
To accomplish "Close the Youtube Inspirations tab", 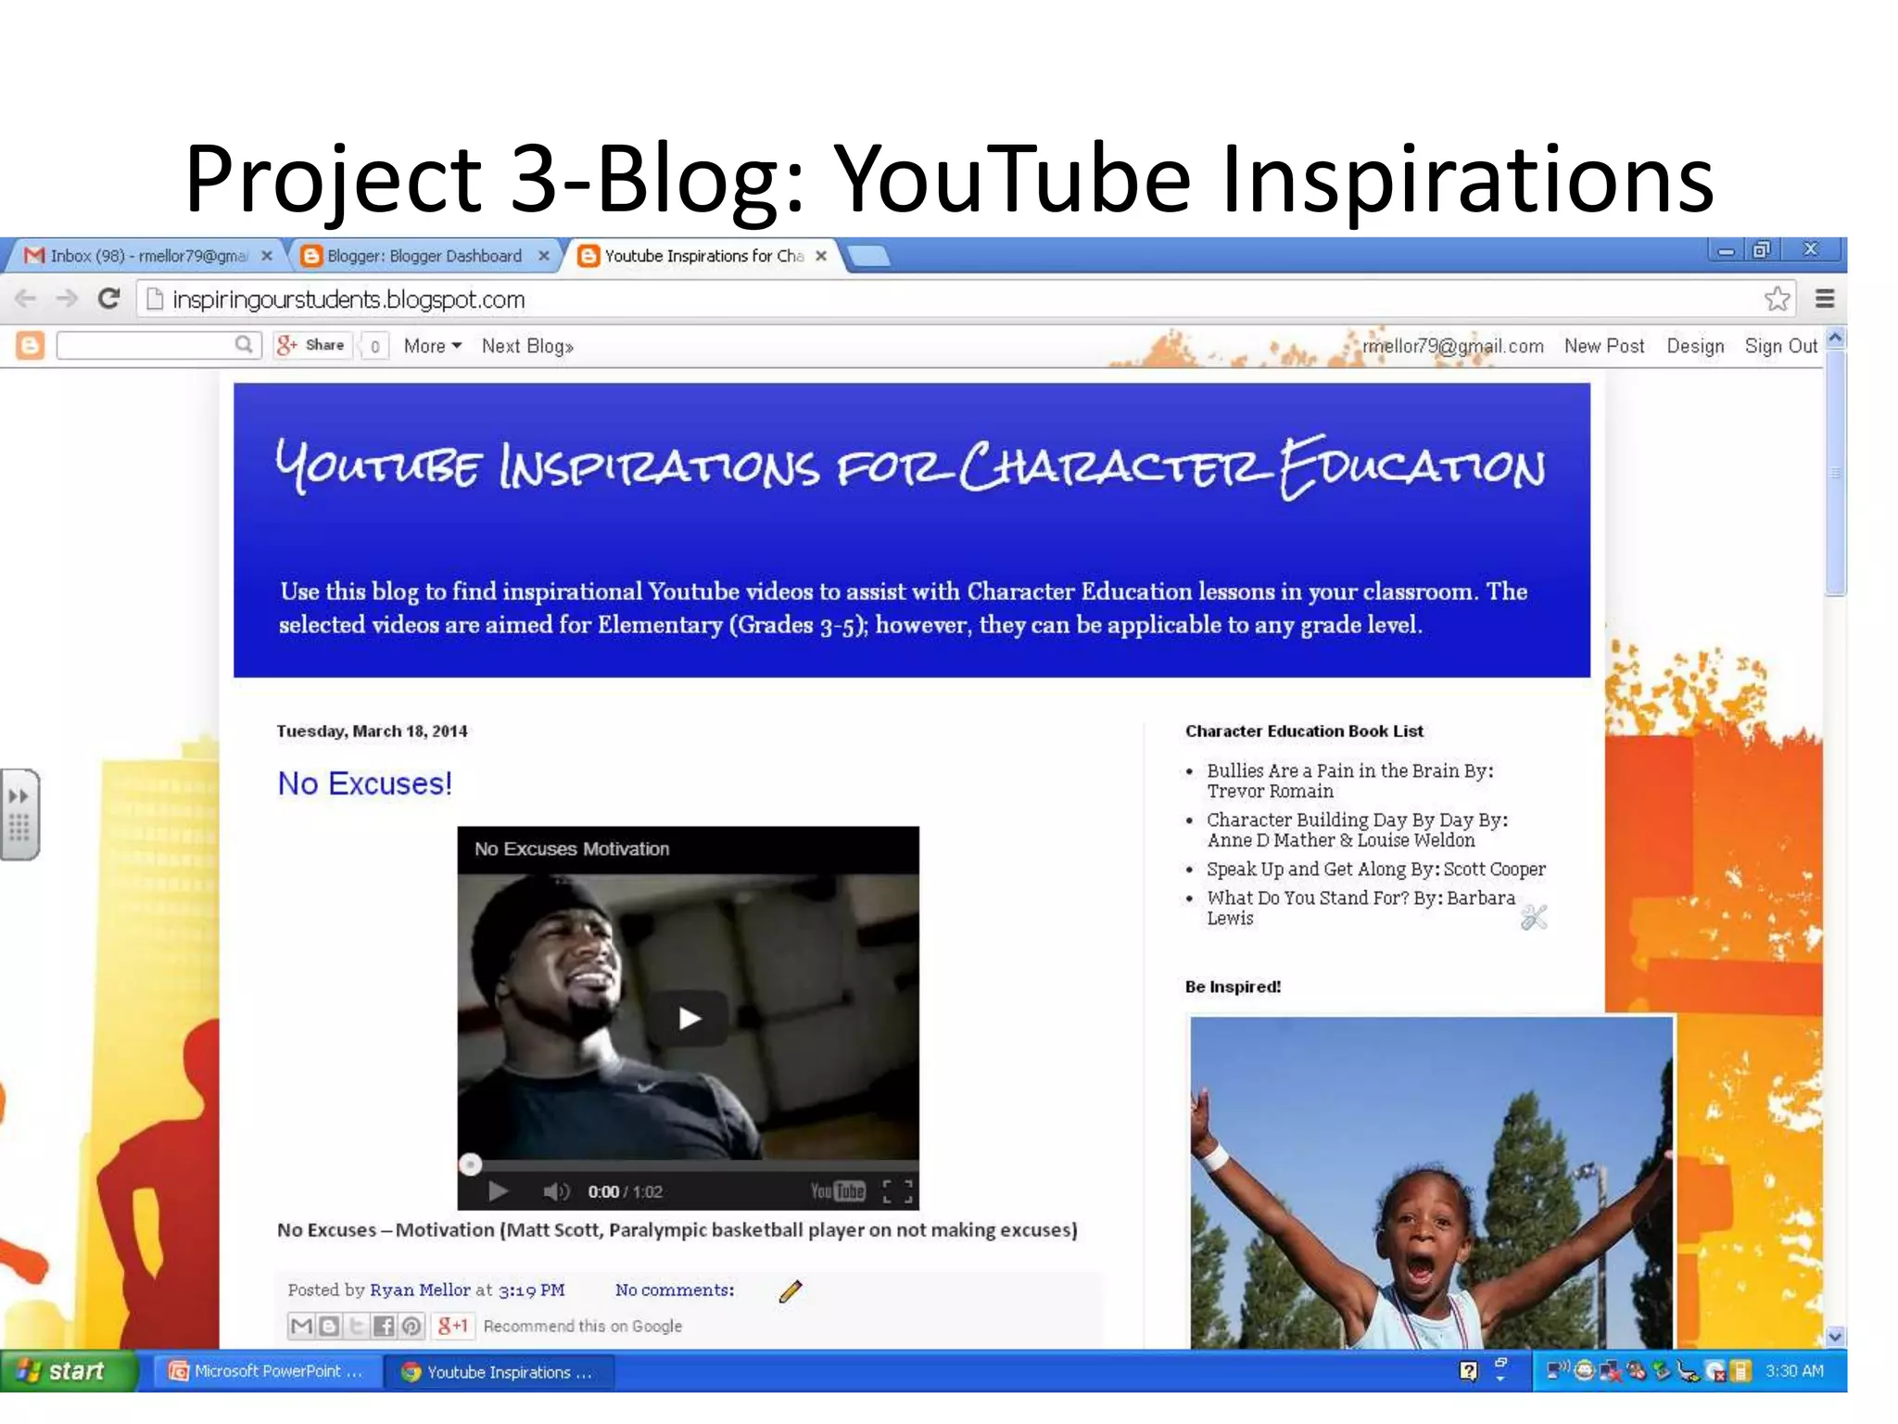I will point(820,256).
